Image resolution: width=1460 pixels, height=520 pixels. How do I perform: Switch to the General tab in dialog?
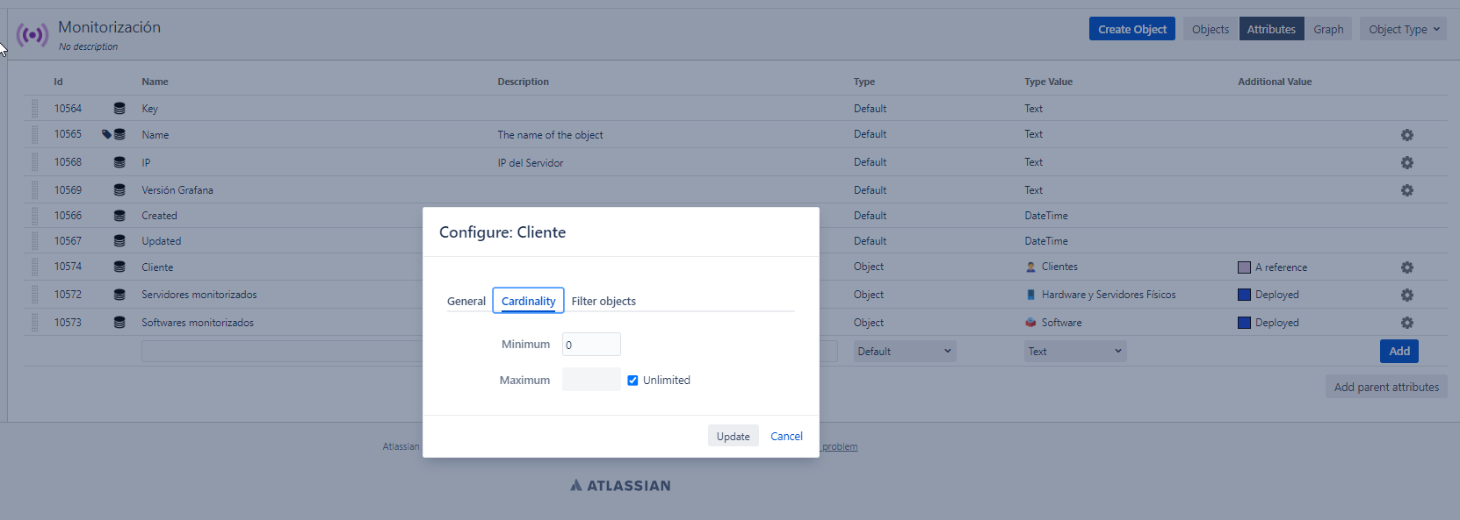tap(466, 301)
